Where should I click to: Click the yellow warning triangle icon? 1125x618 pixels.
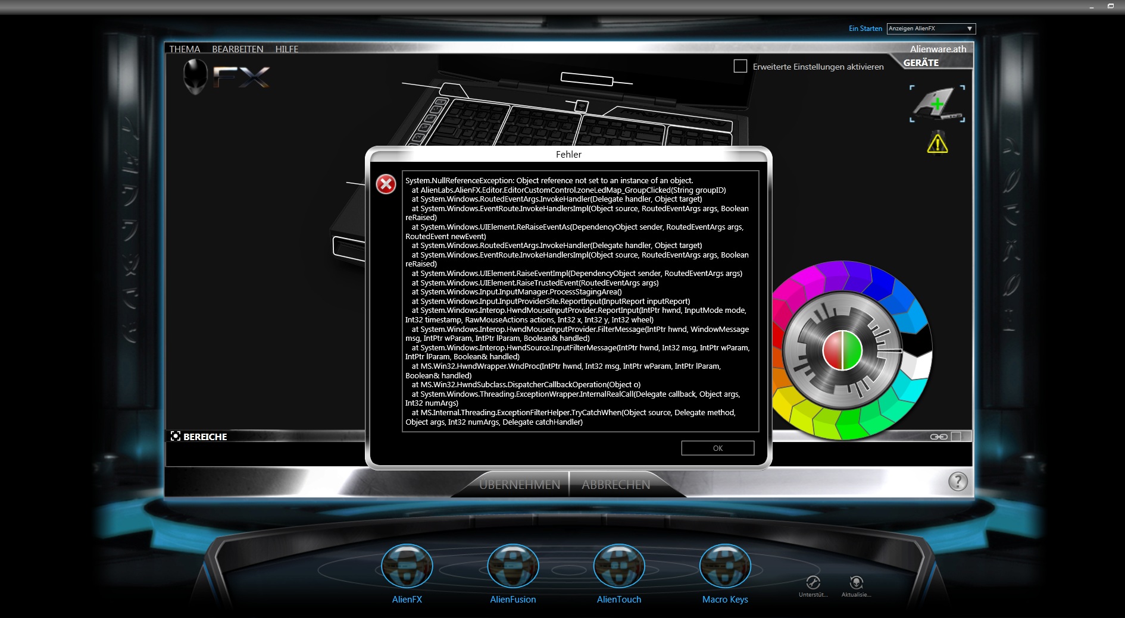pos(937,143)
